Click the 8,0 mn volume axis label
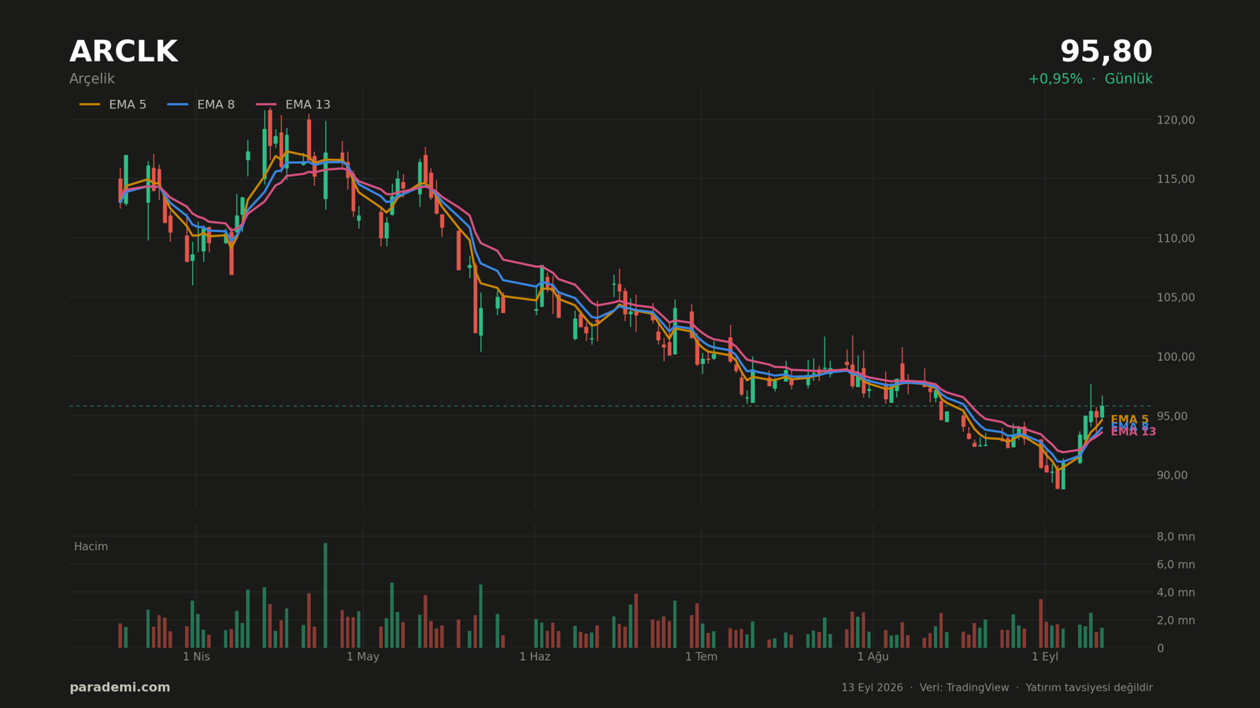 click(x=1176, y=537)
